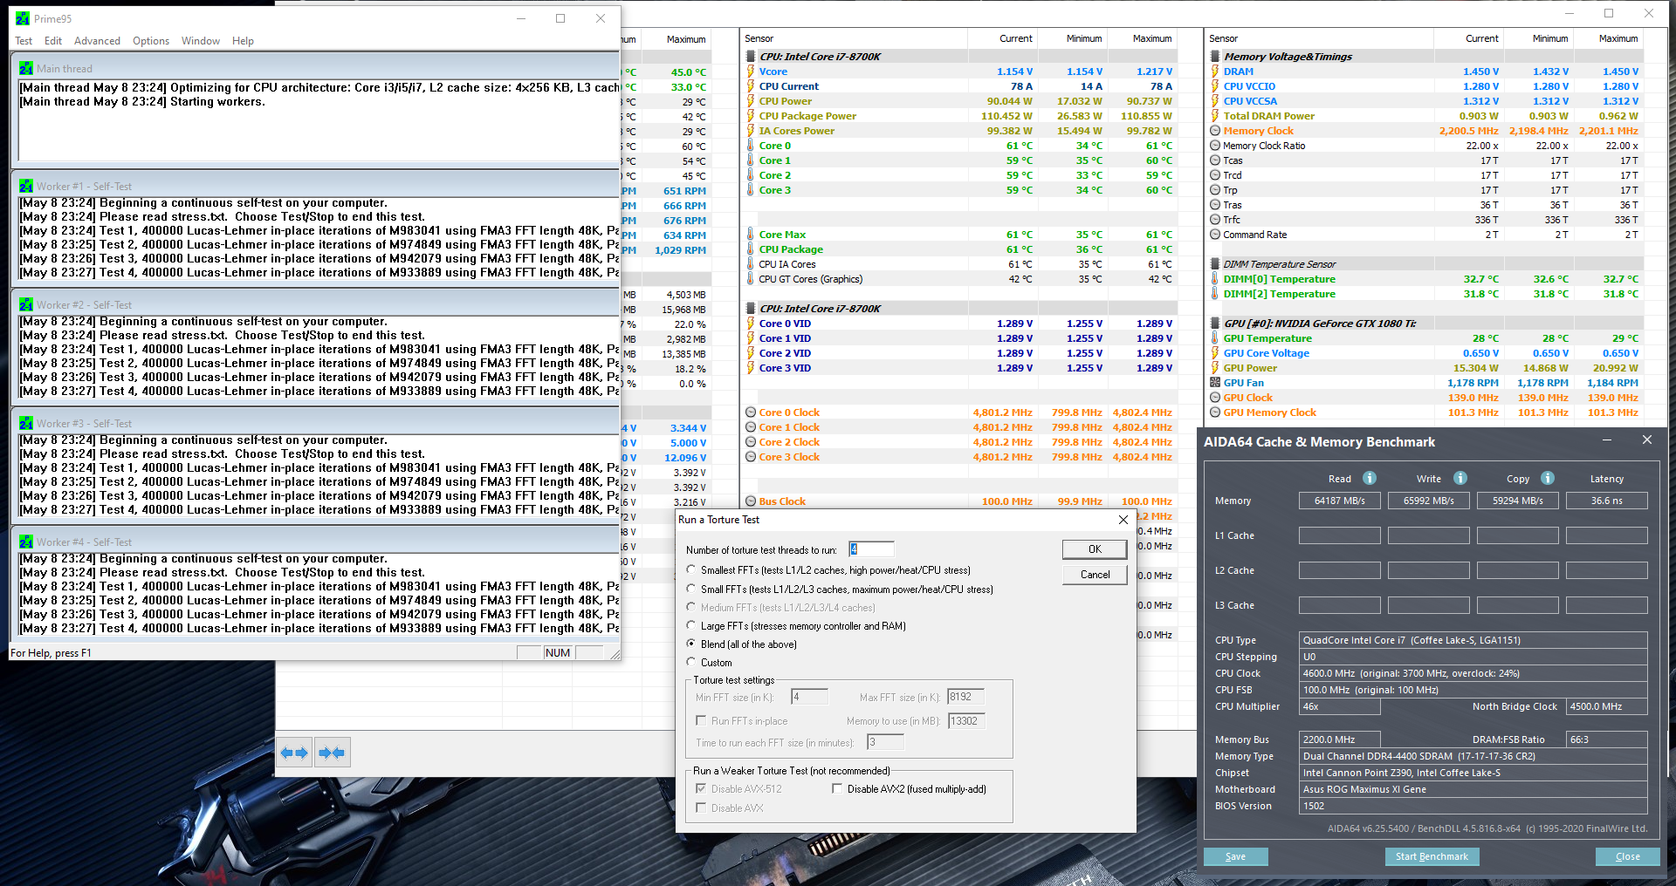Confirm the torture test with OK

1095,549
